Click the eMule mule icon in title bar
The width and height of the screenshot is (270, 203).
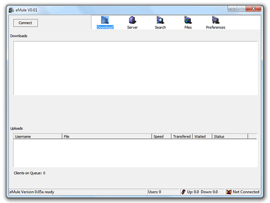tap(11, 10)
